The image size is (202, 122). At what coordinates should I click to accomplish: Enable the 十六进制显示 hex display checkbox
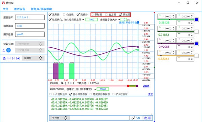(50, 94)
